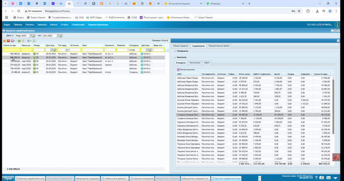Open first 'Набор выплат сотрудника' taskbar item
Viewport: 344px width, 181px height.
coord(87,178)
